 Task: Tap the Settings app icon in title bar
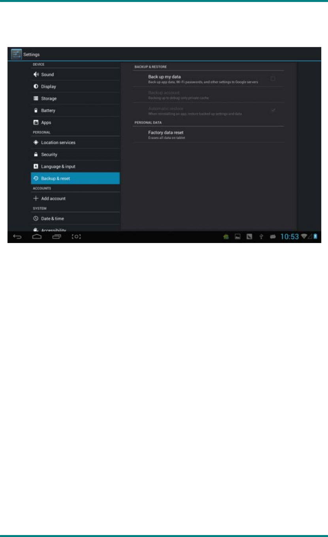(x=16, y=54)
